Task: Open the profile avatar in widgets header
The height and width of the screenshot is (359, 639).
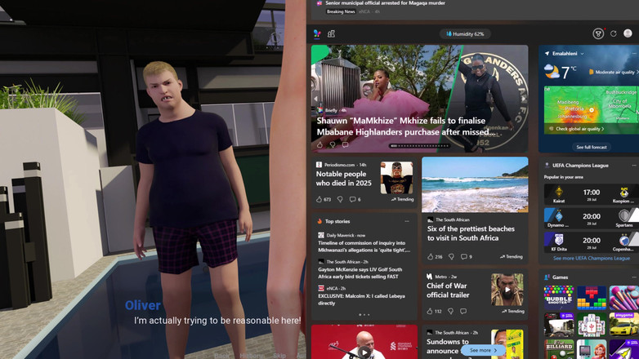Action: point(628,33)
